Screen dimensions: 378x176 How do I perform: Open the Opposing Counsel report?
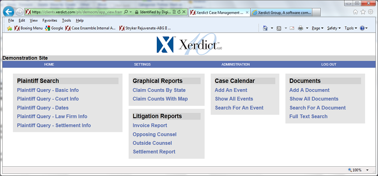(x=155, y=134)
